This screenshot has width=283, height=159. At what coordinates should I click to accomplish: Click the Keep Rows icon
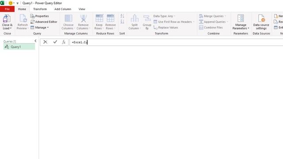click(99, 19)
